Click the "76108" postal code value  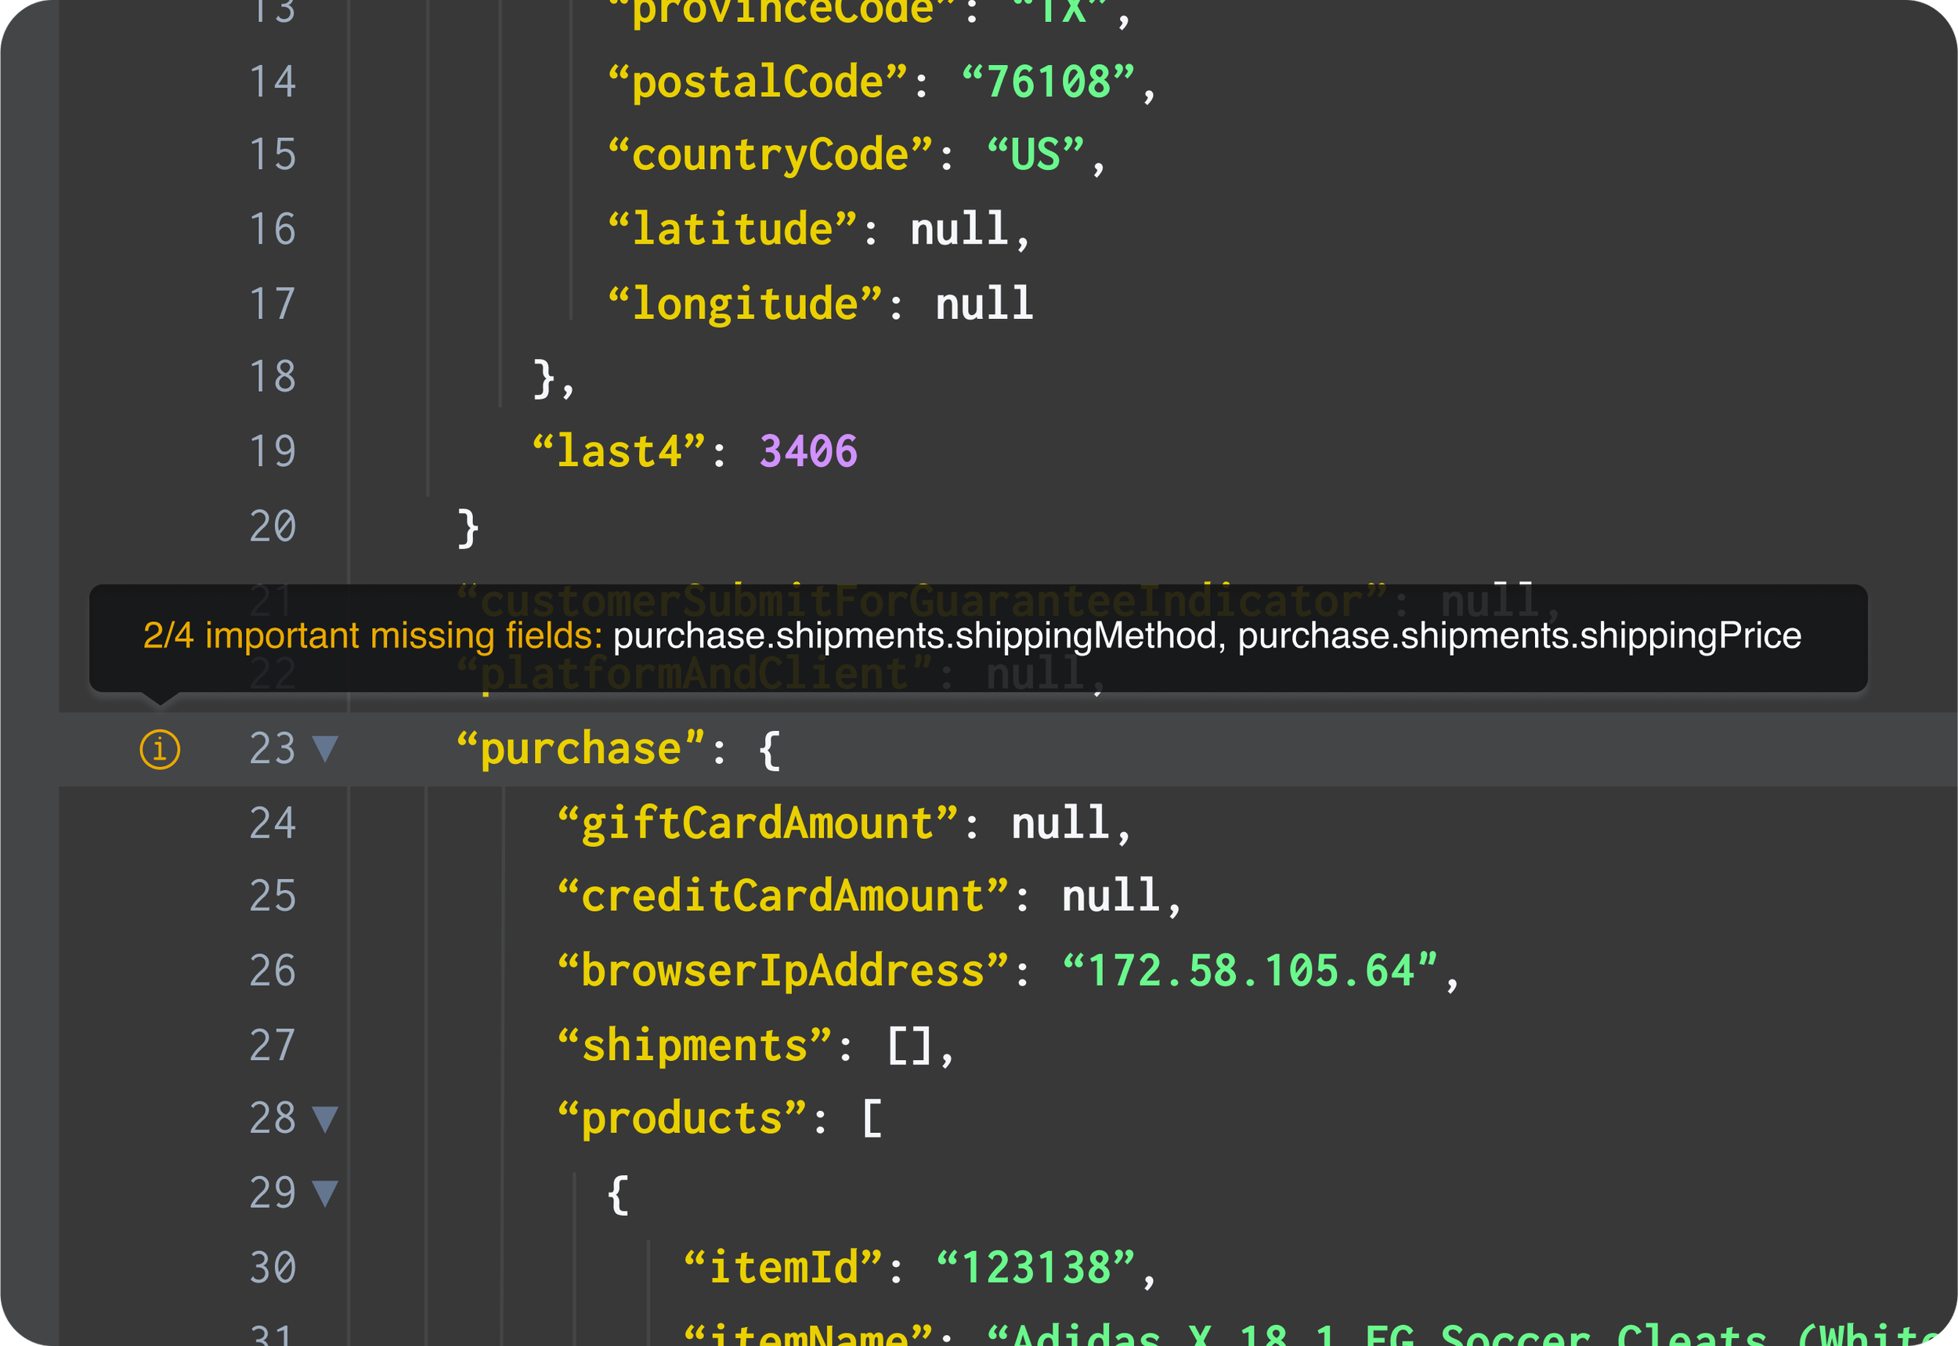(1048, 81)
